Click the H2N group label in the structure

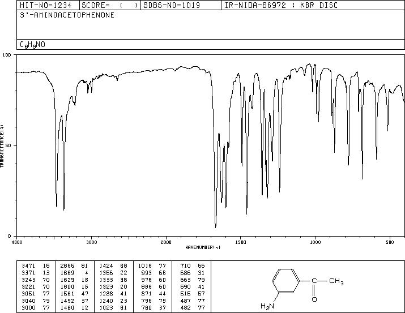tap(267, 307)
